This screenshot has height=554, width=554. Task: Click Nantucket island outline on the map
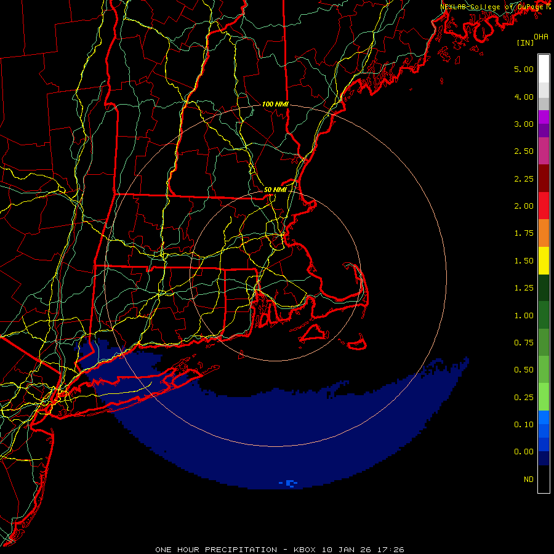(x=356, y=343)
